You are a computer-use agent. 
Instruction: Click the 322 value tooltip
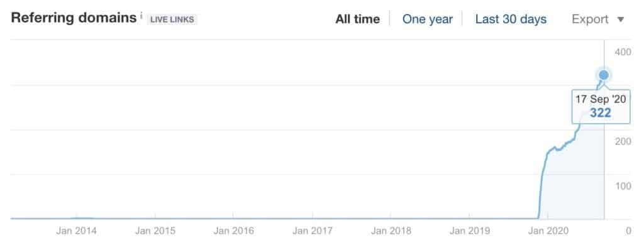pyautogui.click(x=601, y=106)
